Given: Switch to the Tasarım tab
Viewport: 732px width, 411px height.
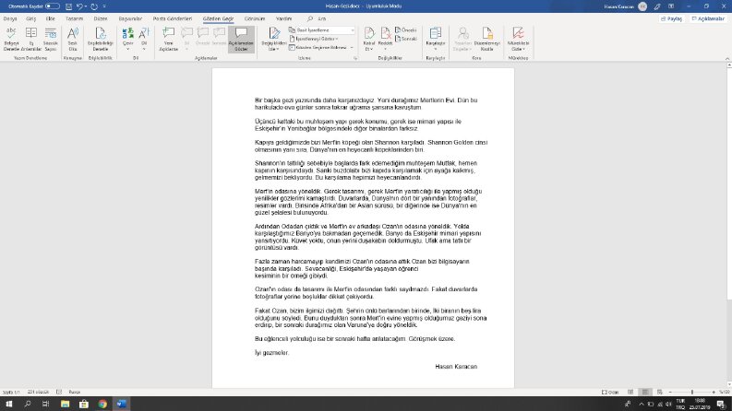Looking at the screenshot, I should [74, 18].
